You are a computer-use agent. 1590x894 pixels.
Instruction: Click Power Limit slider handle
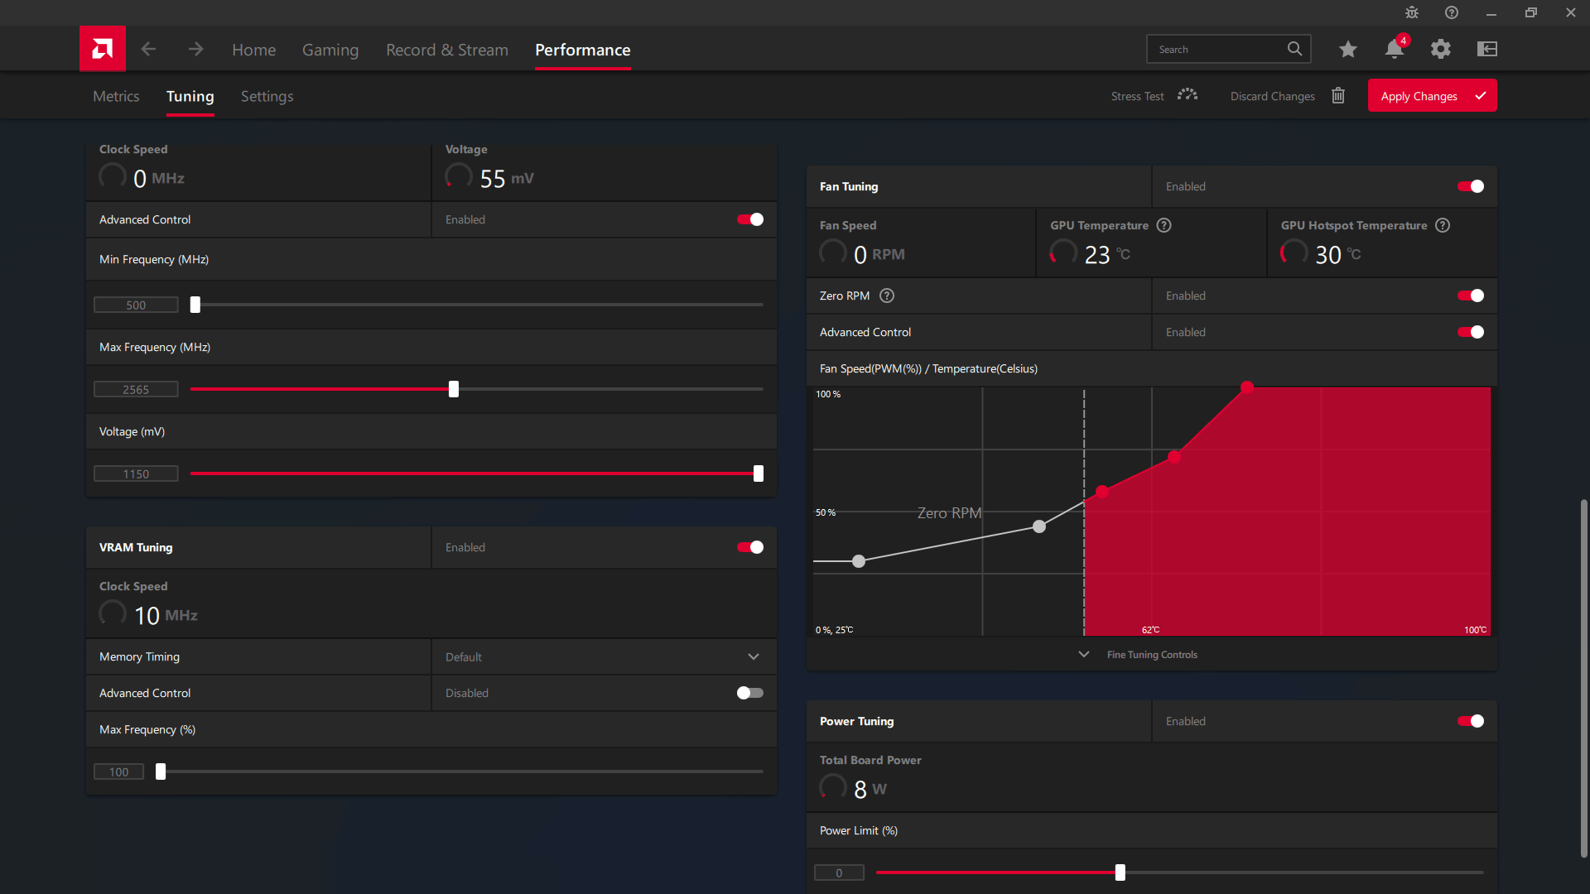[x=1120, y=872]
